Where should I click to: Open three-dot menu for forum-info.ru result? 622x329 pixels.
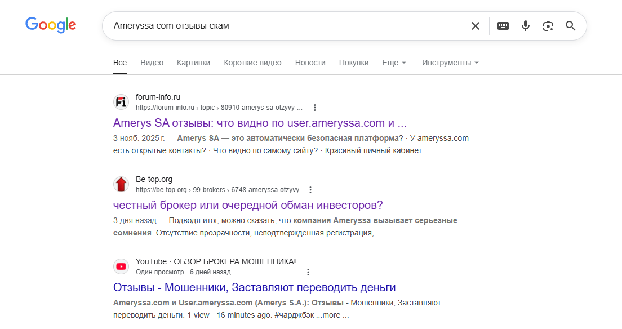pos(315,108)
